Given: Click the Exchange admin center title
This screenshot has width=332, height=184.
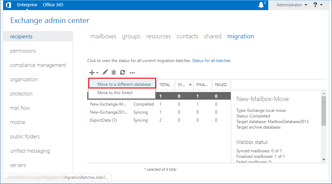Looking at the screenshot, I should (50, 21).
